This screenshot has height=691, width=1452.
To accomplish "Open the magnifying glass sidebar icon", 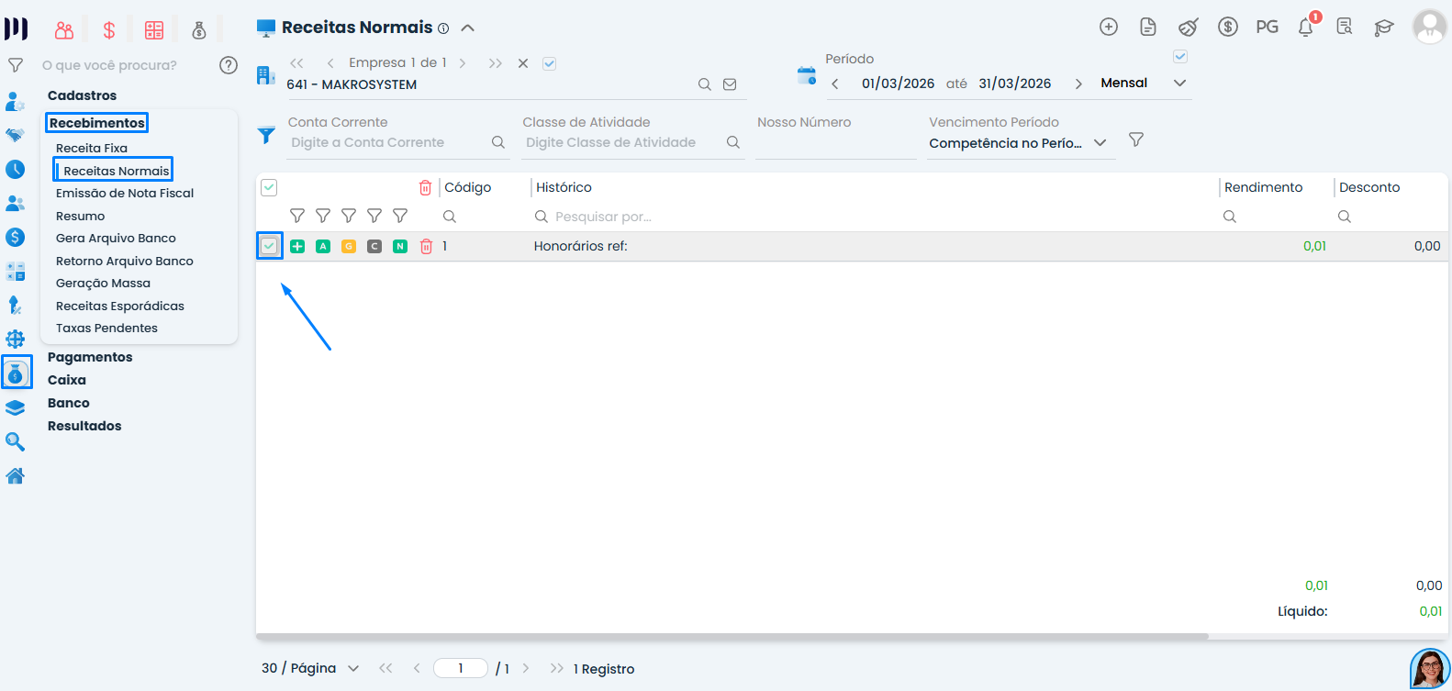I will (16, 441).
